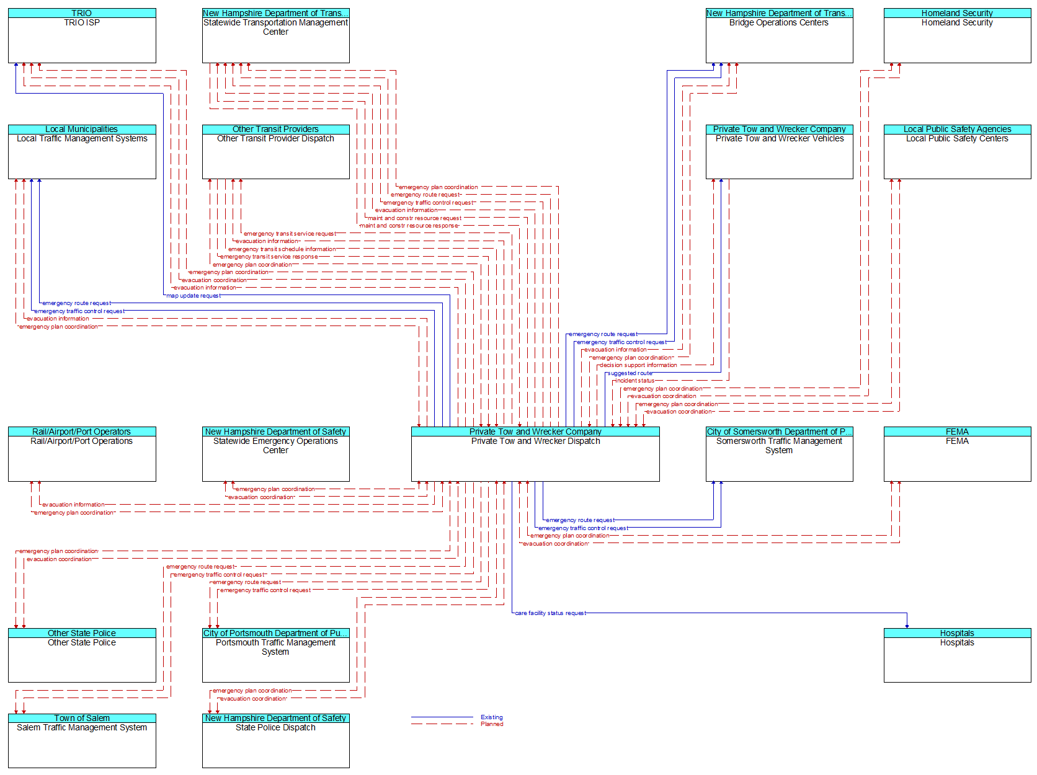Select the Private Tow and Wrecker Vehicles box
The image size is (1037, 775).
click(x=779, y=152)
